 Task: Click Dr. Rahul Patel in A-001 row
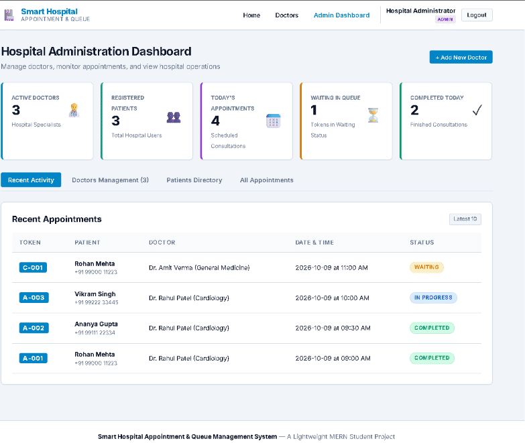point(189,358)
